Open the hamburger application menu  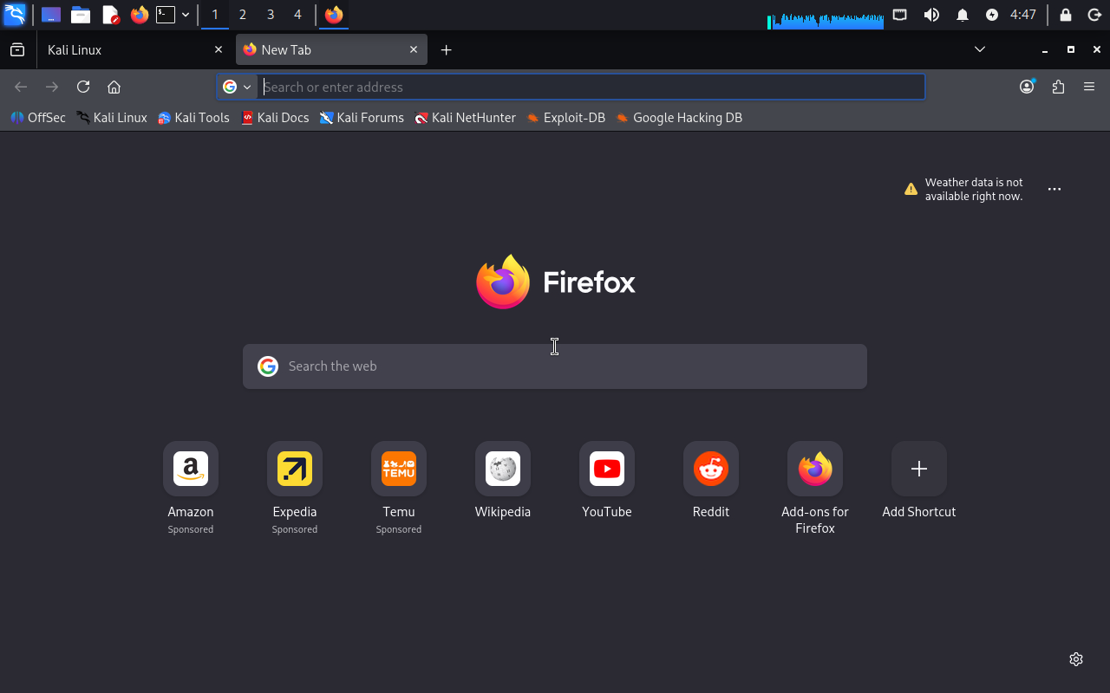pos(1089,87)
